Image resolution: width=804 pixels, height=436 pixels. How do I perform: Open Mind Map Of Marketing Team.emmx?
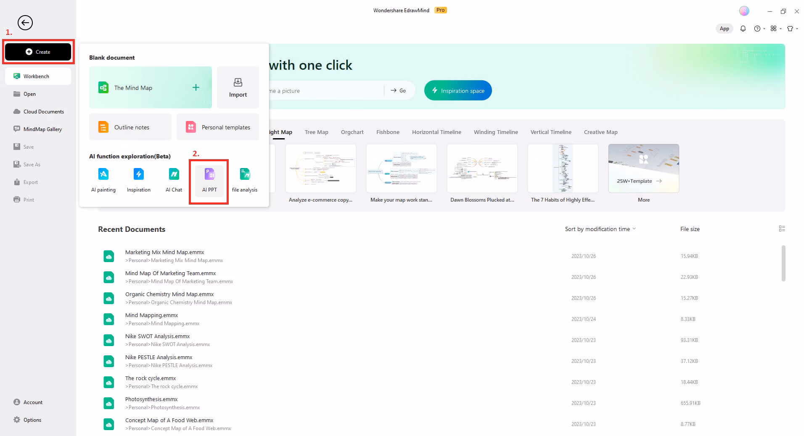click(x=170, y=273)
